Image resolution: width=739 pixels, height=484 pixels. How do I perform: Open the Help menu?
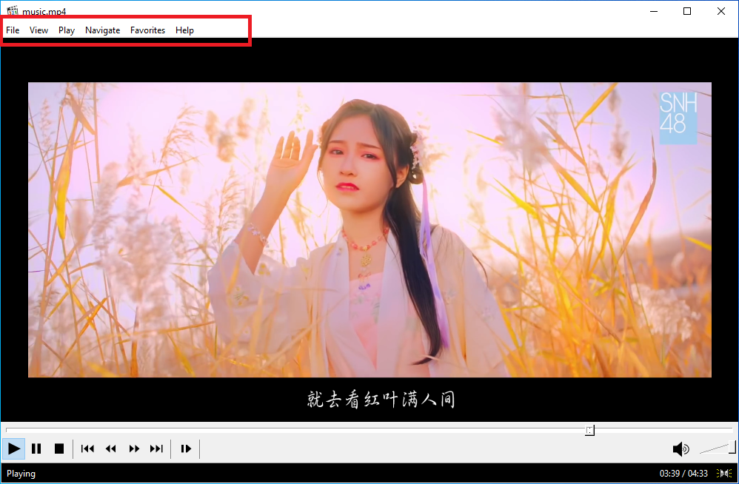[184, 30]
